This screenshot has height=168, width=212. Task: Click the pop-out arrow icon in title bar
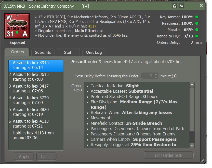coord(181,6)
